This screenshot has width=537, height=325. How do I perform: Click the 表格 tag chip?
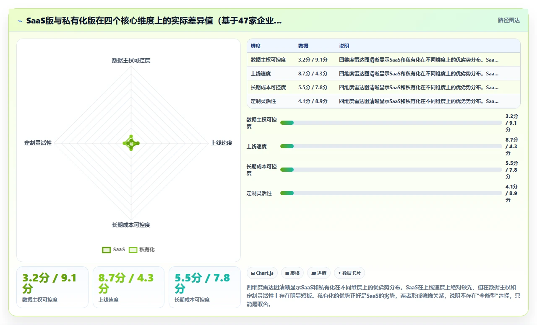tap(292, 273)
